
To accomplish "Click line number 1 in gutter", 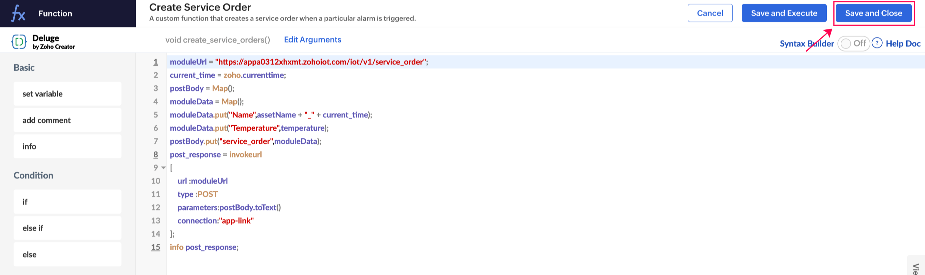I will [x=155, y=62].
